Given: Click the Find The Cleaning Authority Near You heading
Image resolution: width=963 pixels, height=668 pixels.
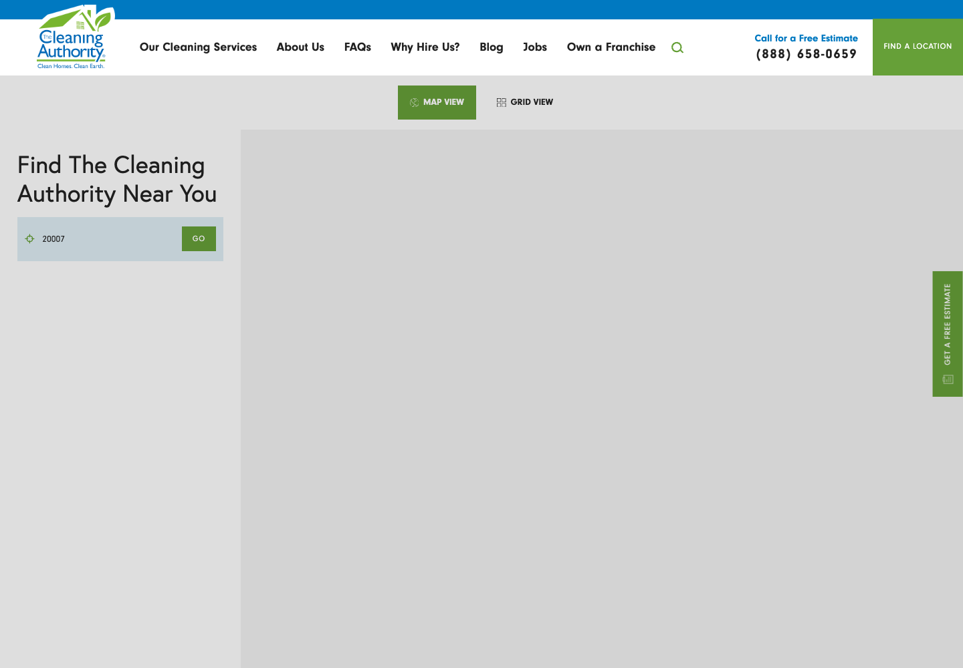Looking at the screenshot, I should click(117, 179).
